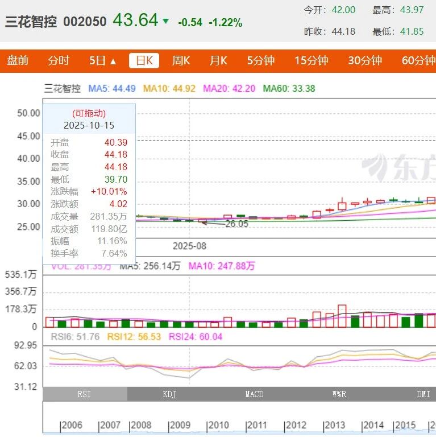This screenshot has height=437, width=436.
Task: Select the 月K monthly candlestick tab
Action: point(218,60)
